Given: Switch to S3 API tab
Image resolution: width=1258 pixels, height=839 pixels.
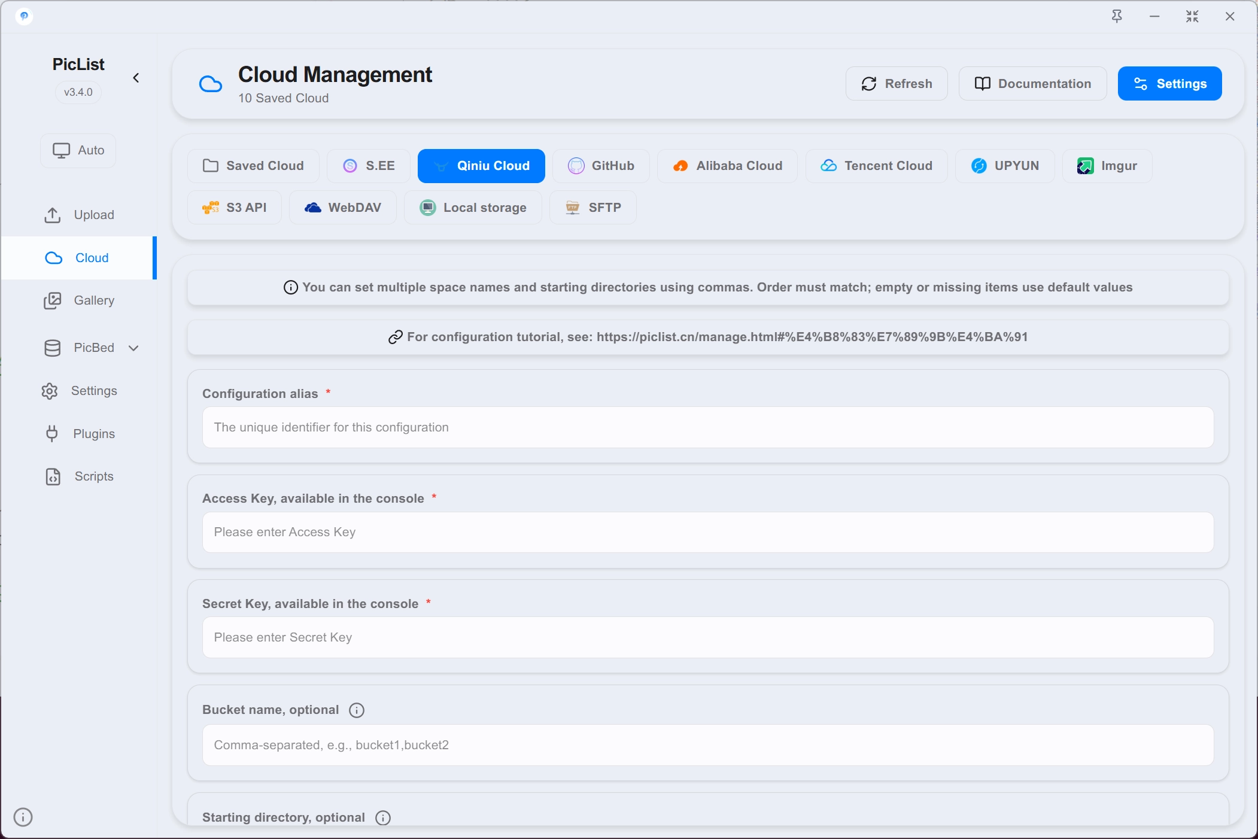Looking at the screenshot, I should click(x=235, y=208).
